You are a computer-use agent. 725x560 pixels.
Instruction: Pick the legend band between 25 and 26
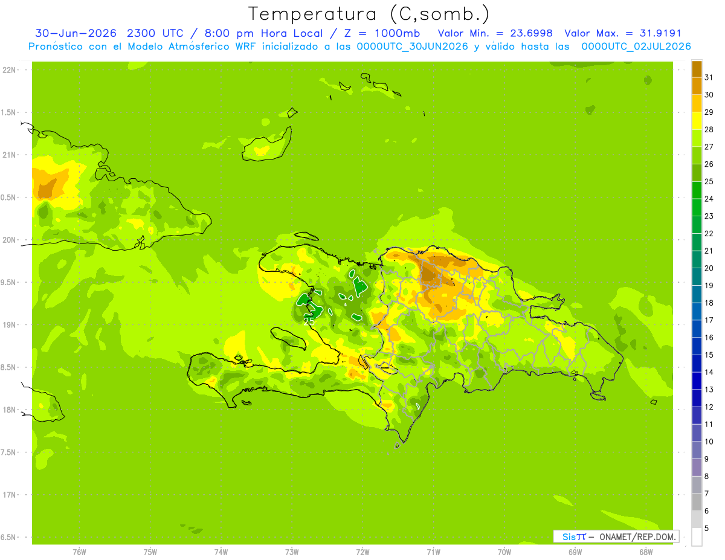(697, 173)
